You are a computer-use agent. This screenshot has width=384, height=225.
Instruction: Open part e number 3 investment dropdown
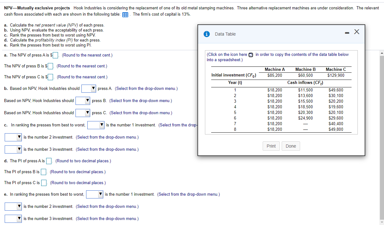pyautogui.click(x=13, y=219)
